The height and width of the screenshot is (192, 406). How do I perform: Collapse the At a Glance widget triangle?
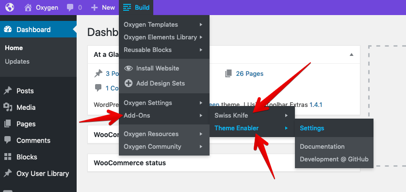tap(351, 54)
